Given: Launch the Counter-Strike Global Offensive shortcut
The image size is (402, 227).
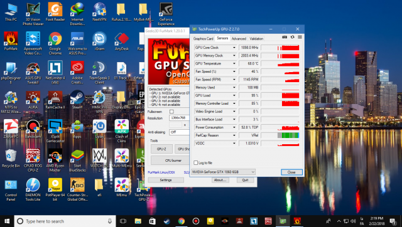Looking at the screenshot, I should [x=77, y=189].
